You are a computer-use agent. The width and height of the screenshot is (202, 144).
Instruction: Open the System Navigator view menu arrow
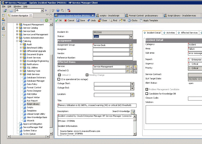tap(51, 19)
